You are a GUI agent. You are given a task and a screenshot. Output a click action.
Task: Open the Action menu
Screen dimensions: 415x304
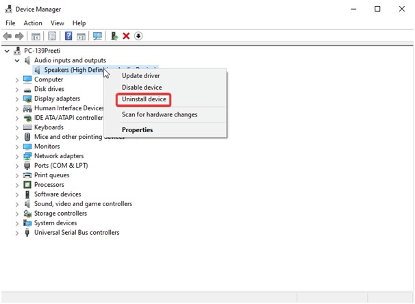click(33, 23)
